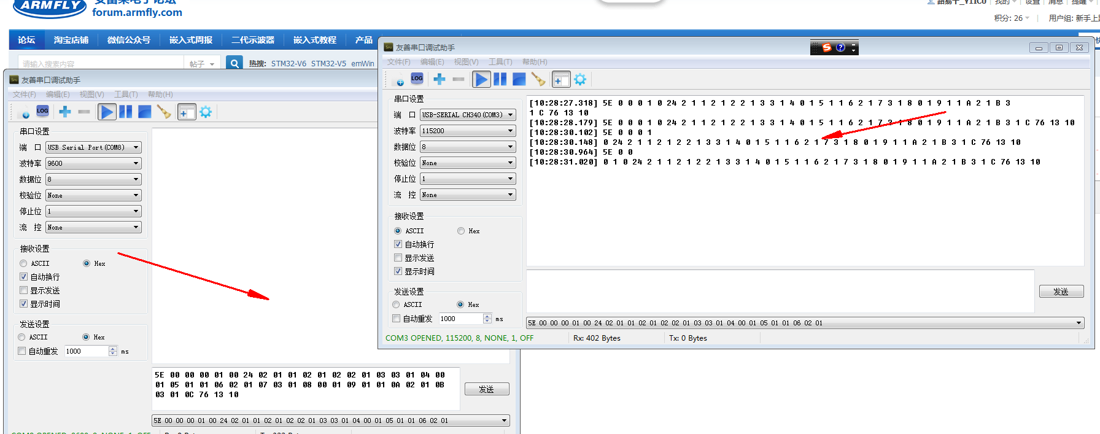Open the gear settings icon in COM8 window

coord(206,112)
